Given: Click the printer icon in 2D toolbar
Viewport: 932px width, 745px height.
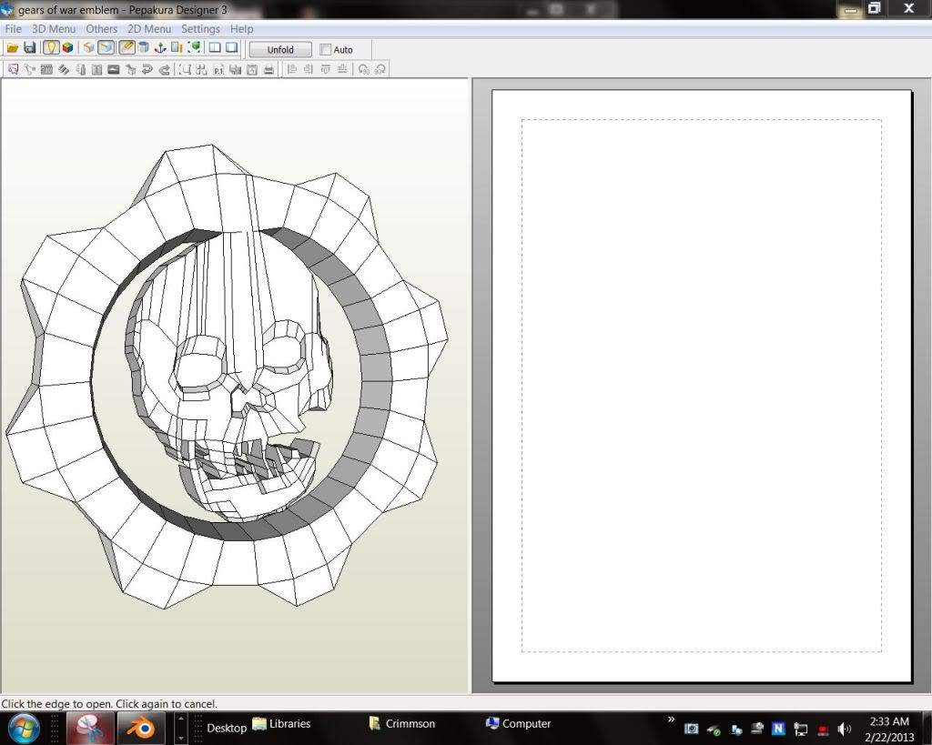Looking at the screenshot, I should point(268,69).
